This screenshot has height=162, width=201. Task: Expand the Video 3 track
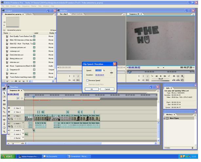(x=14, y=108)
